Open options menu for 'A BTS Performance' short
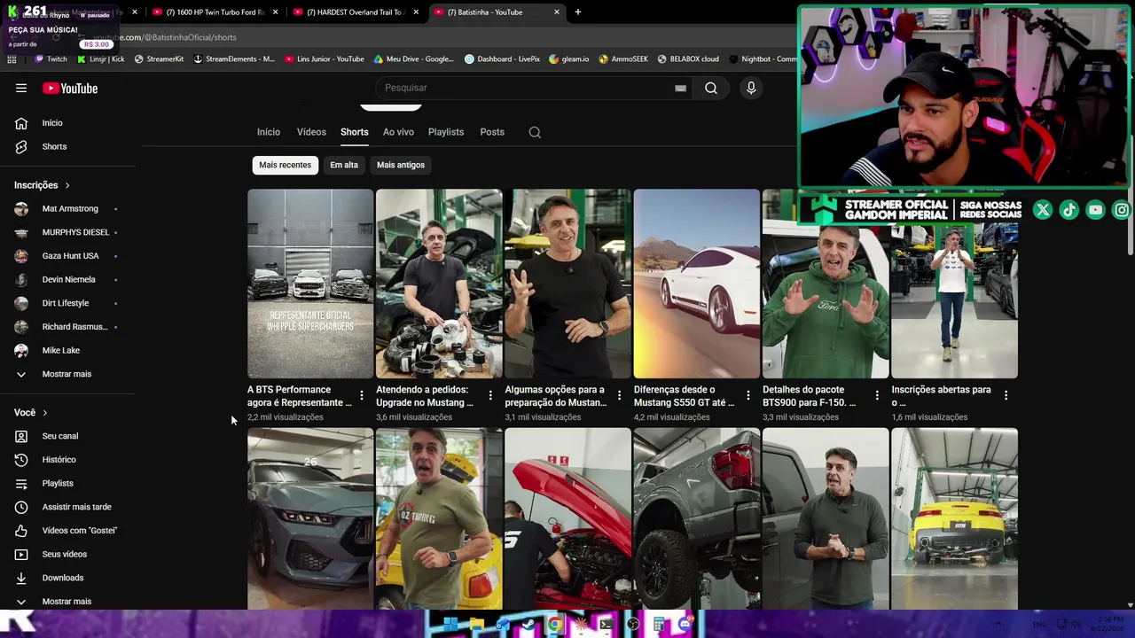 (361, 395)
